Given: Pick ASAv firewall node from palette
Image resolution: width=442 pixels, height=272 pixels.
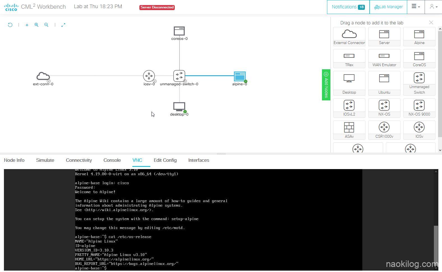Looking at the screenshot, I should click(349, 130).
